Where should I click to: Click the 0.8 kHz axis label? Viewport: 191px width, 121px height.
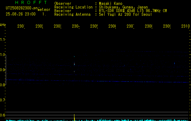point(2,85)
